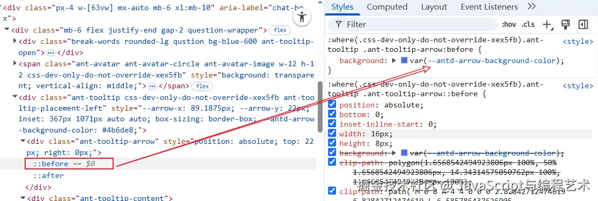Expand struck-through background shorthand in ::before rule
Screen dimensions: 598x201
point(394,153)
